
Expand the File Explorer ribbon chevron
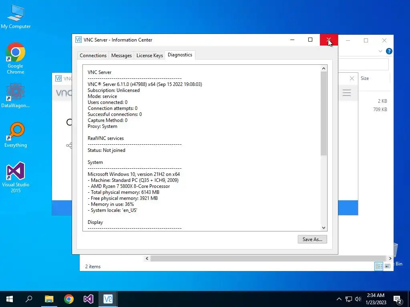pyautogui.click(x=380, y=51)
